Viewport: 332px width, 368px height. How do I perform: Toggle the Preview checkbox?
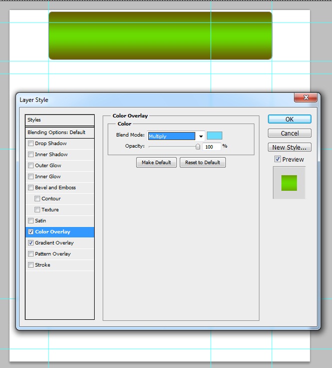pos(277,159)
